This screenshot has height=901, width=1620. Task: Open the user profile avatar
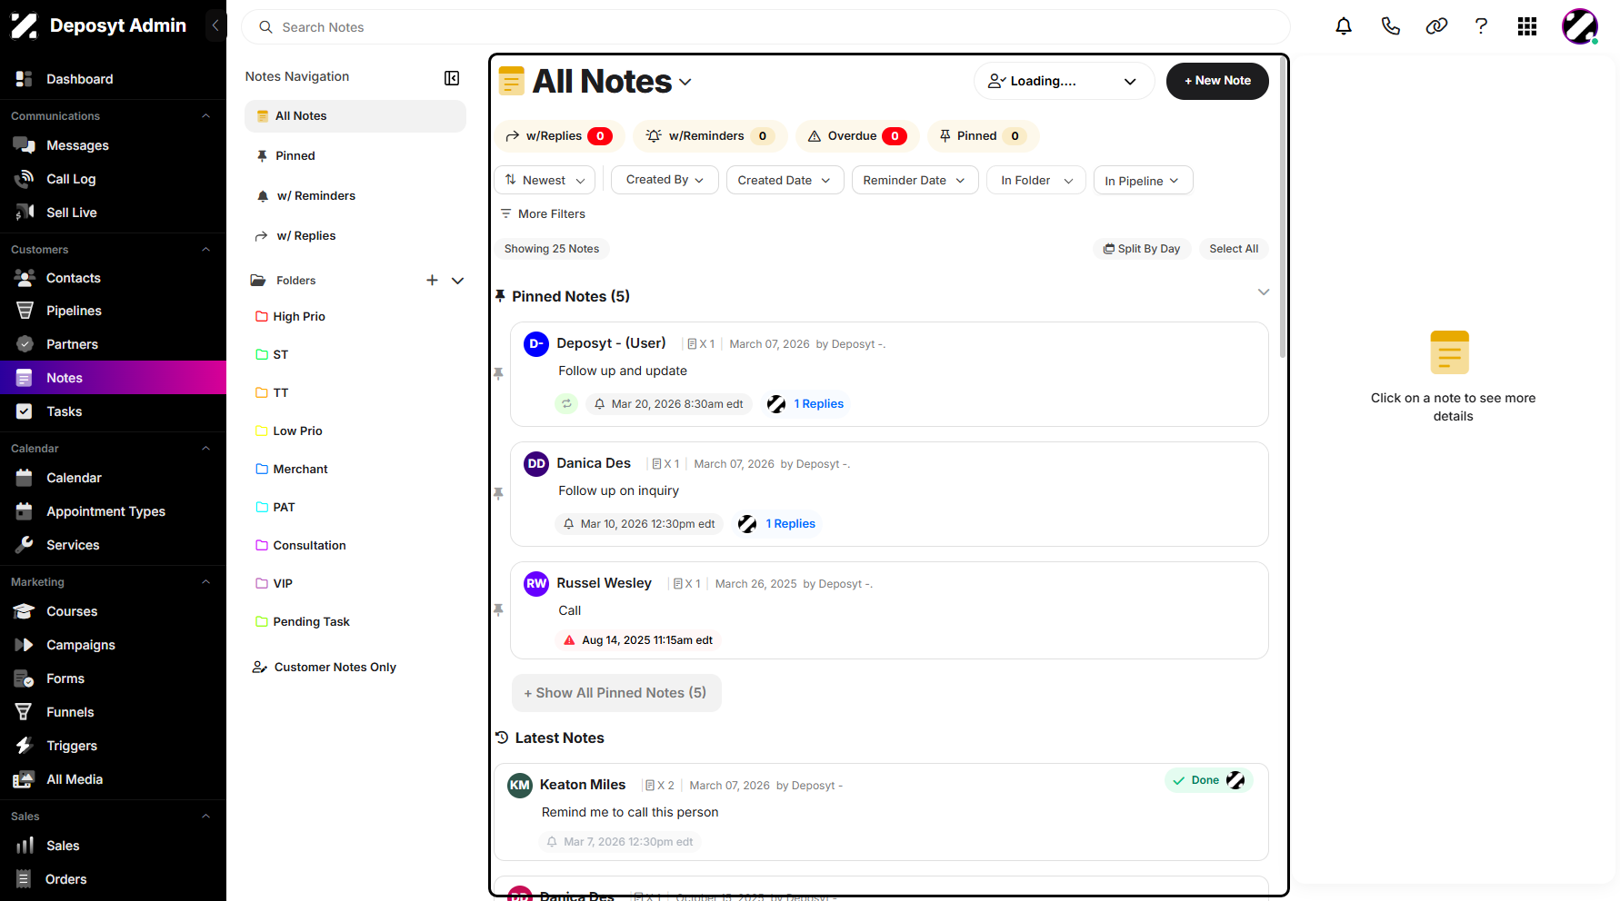pos(1580,26)
